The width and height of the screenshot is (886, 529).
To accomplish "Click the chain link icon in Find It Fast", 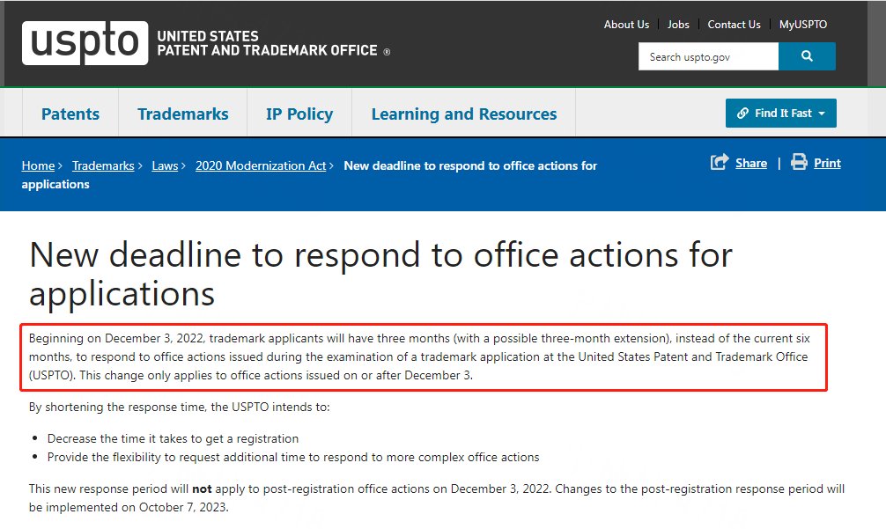I will [x=742, y=114].
